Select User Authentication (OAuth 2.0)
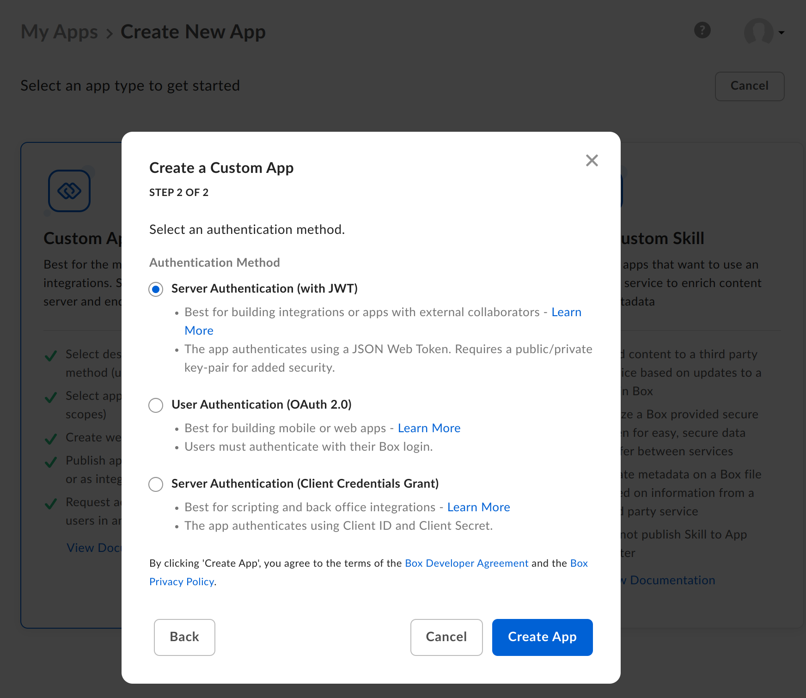The height and width of the screenshot is (698, 806). [x=156, y=405]
